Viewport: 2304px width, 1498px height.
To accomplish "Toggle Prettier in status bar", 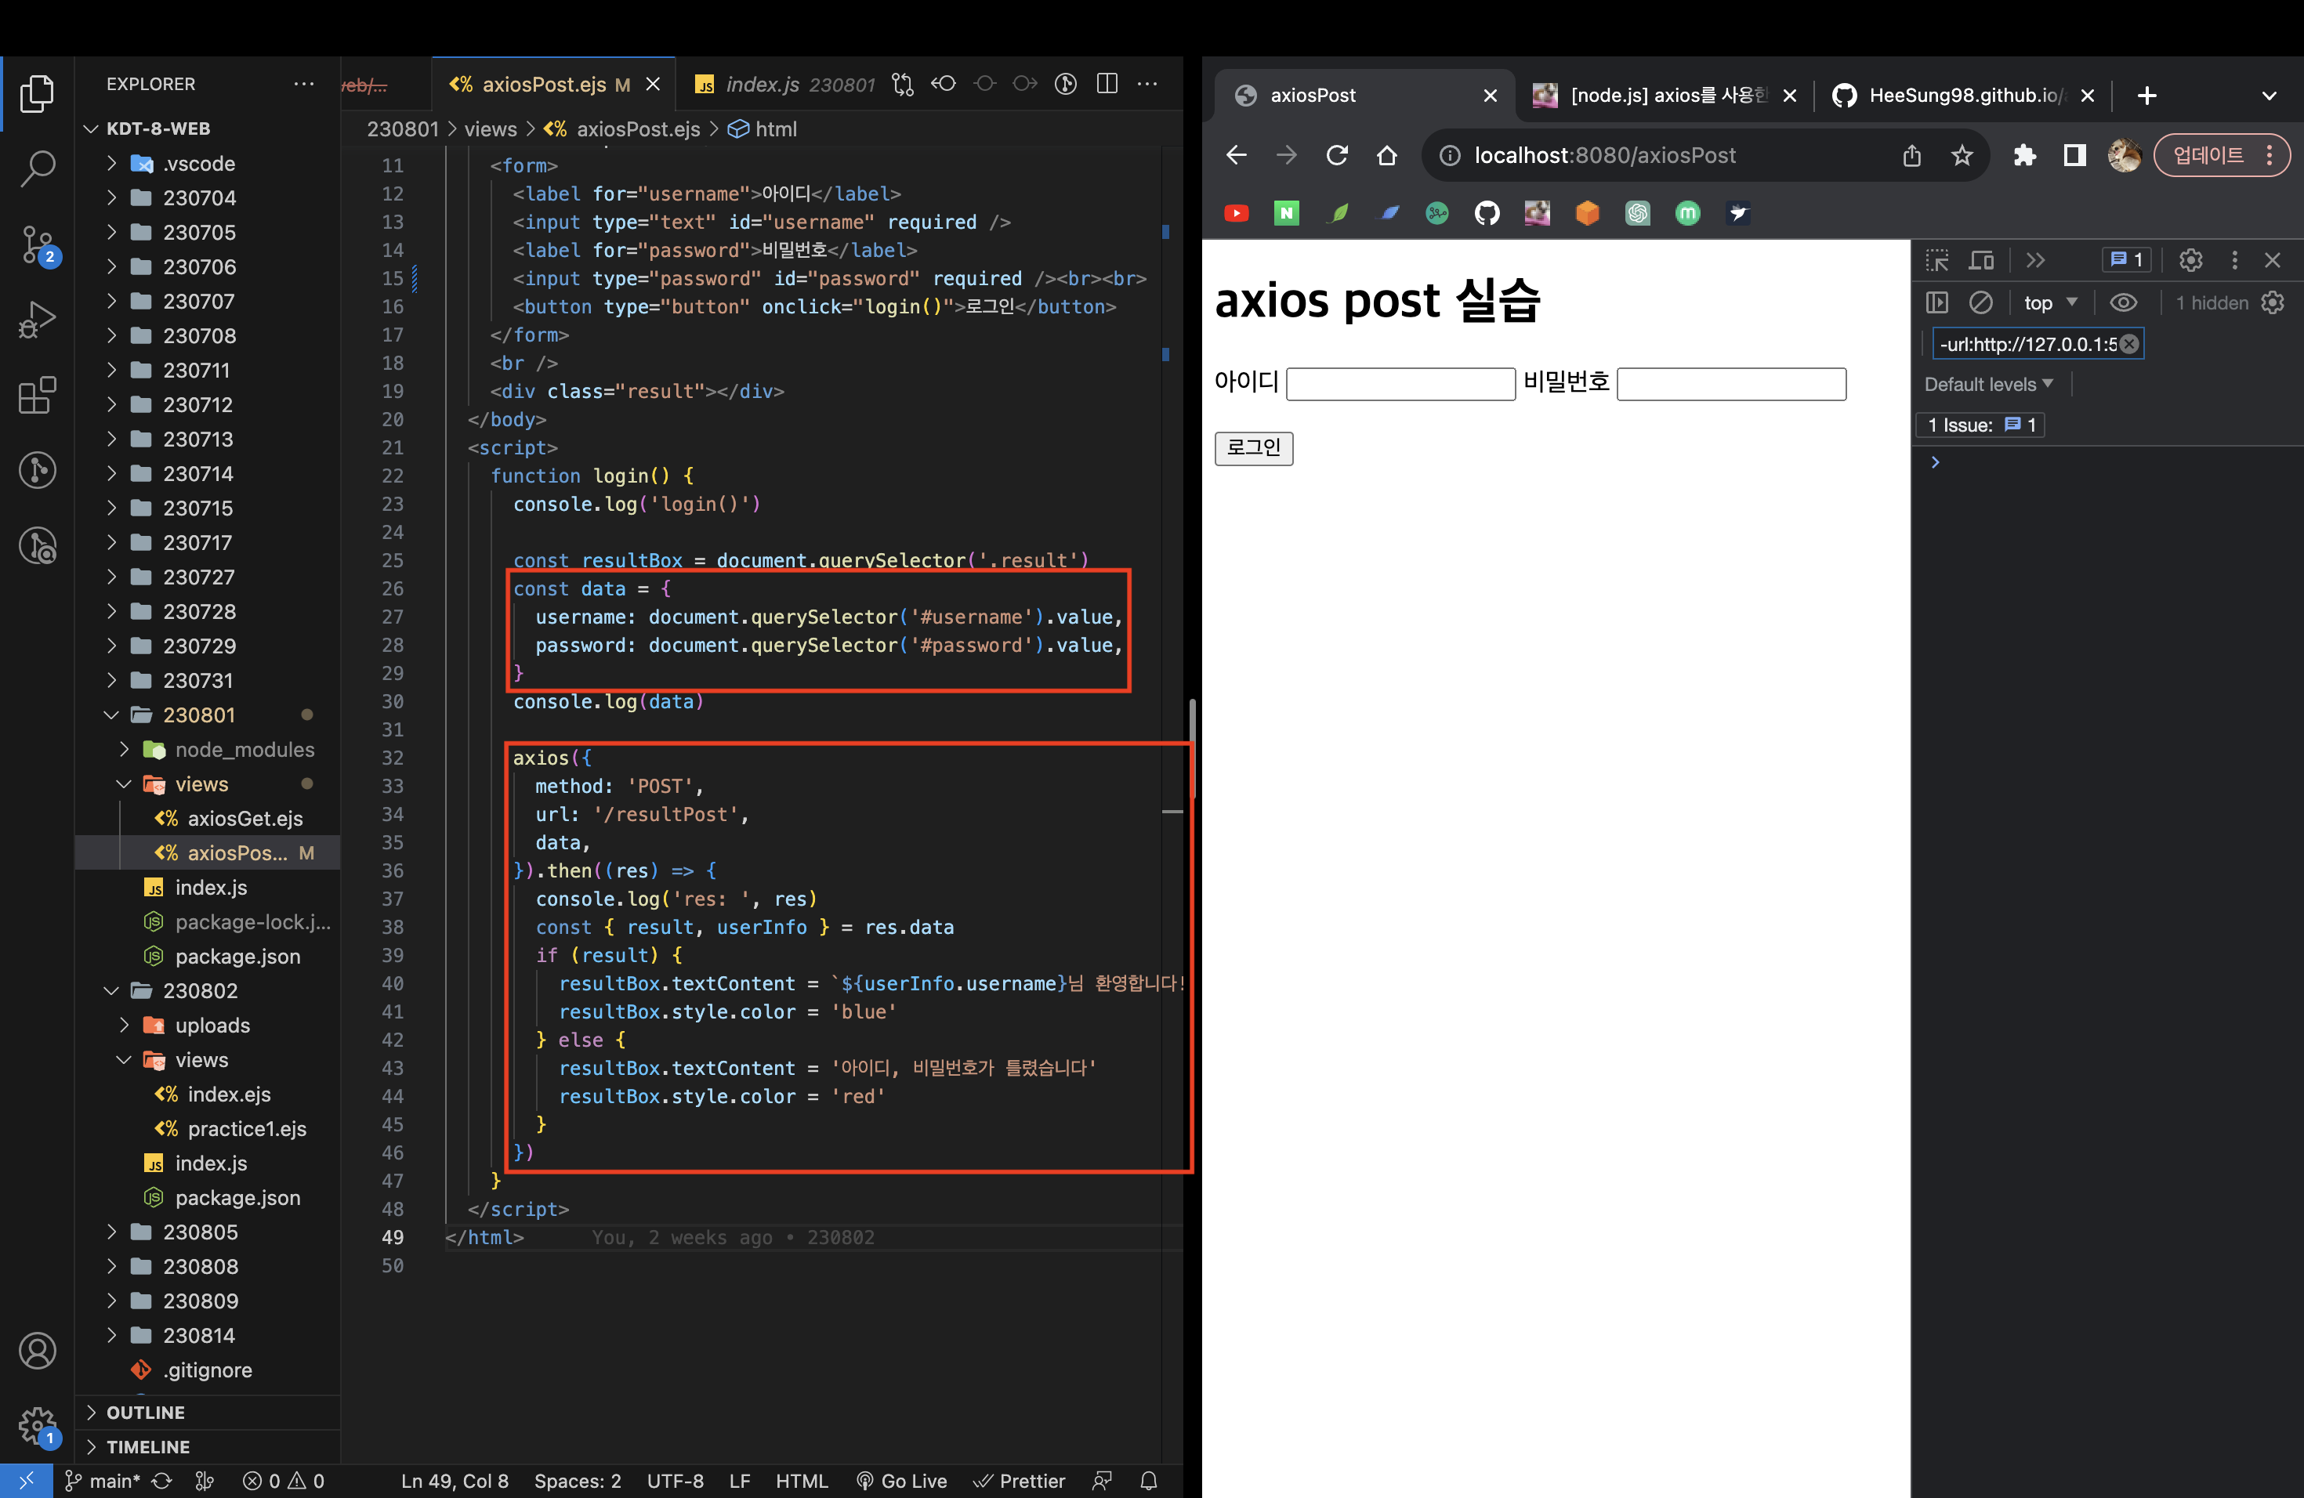I will pyautogui.click(x=1020, y=1481).
